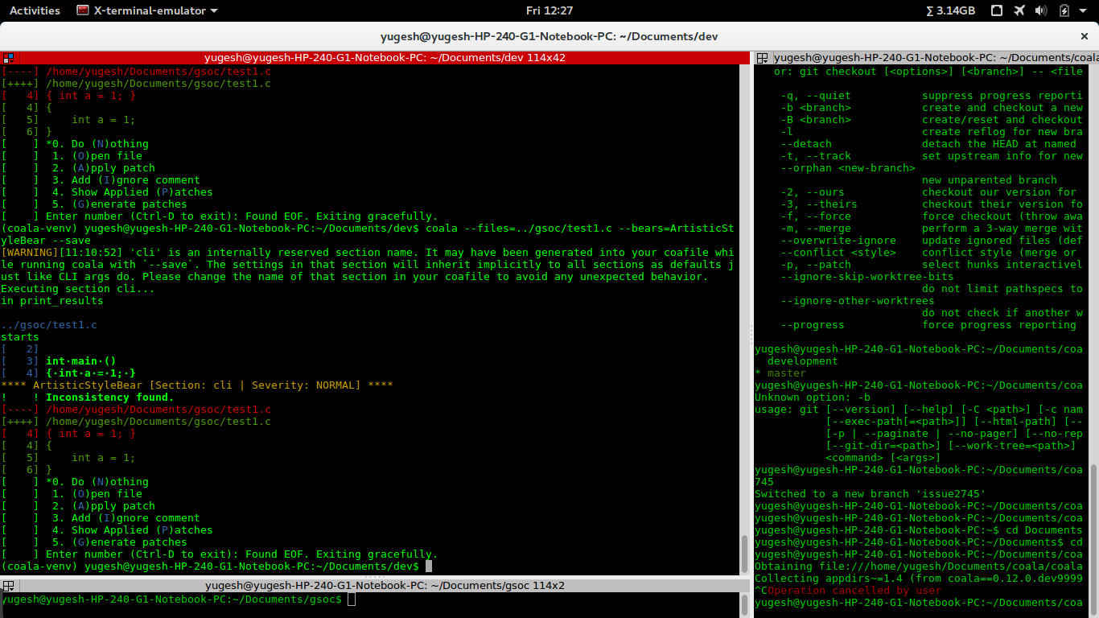1099x618 pixels.
Task: Click the '--orphan <new-branch>' option line
Action: point(848,168)
